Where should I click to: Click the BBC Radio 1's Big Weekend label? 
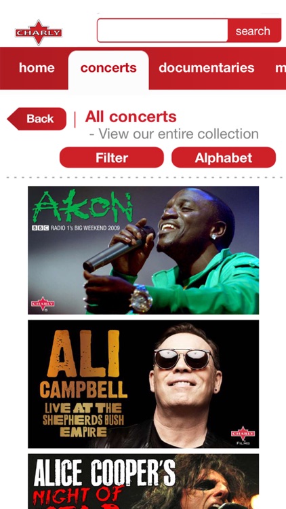click(x=76, y=228)
